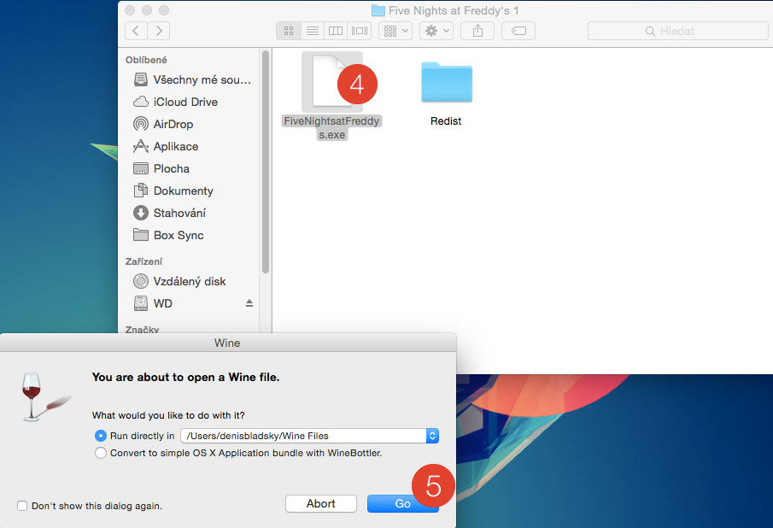Eject the WD drive
773x528 pixels.
tap(249, 303)
